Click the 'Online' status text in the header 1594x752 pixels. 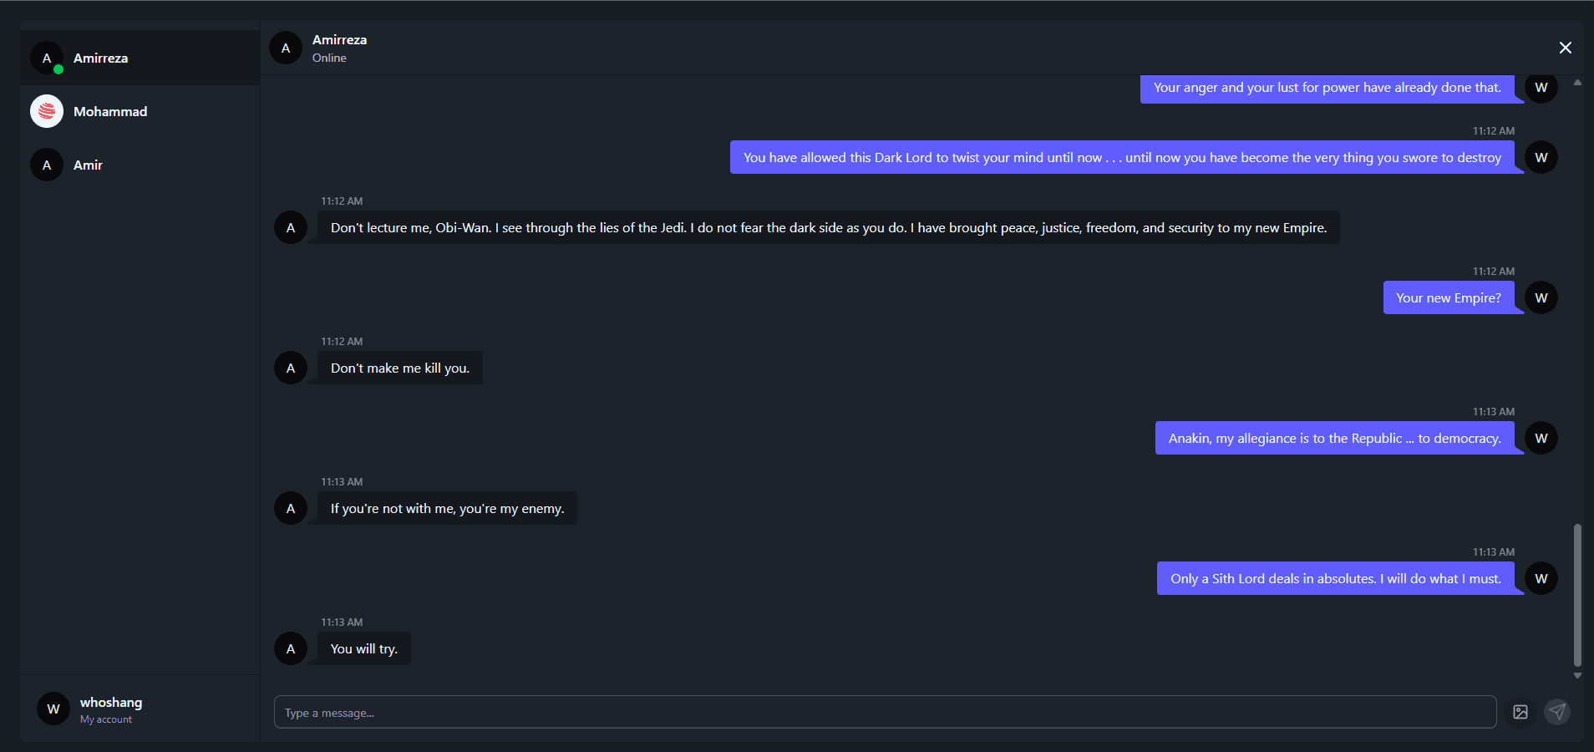tap(329, 58)
